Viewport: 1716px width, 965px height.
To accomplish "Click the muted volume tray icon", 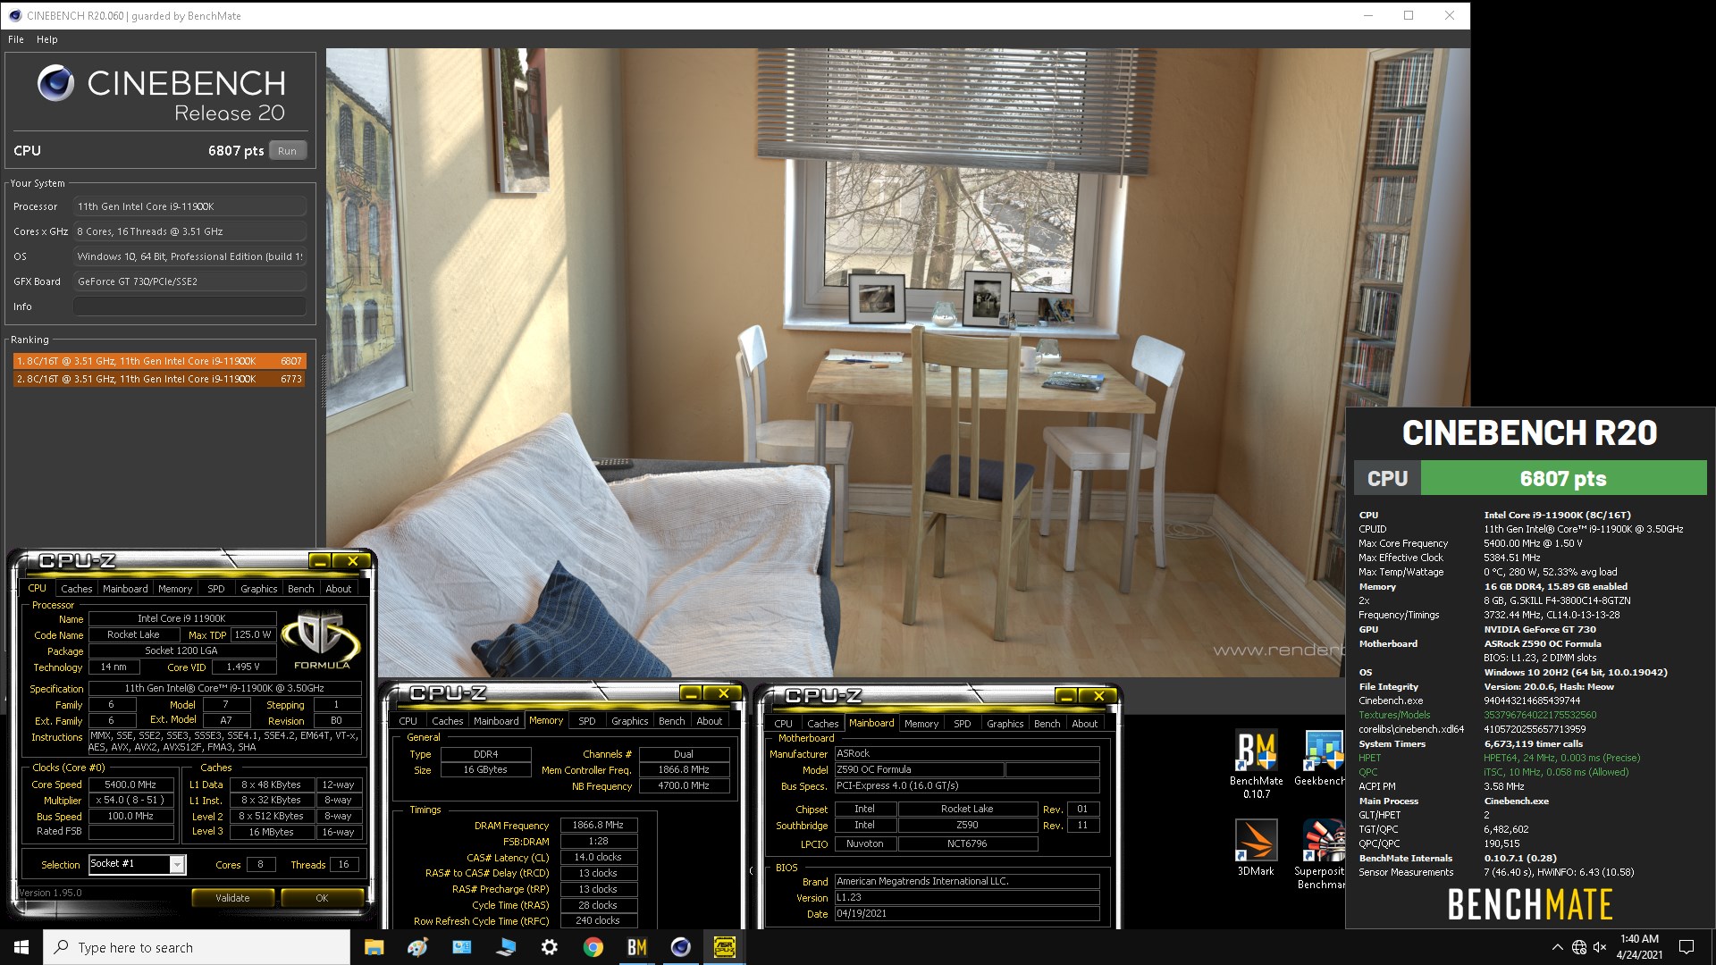I will point(1600,947).
